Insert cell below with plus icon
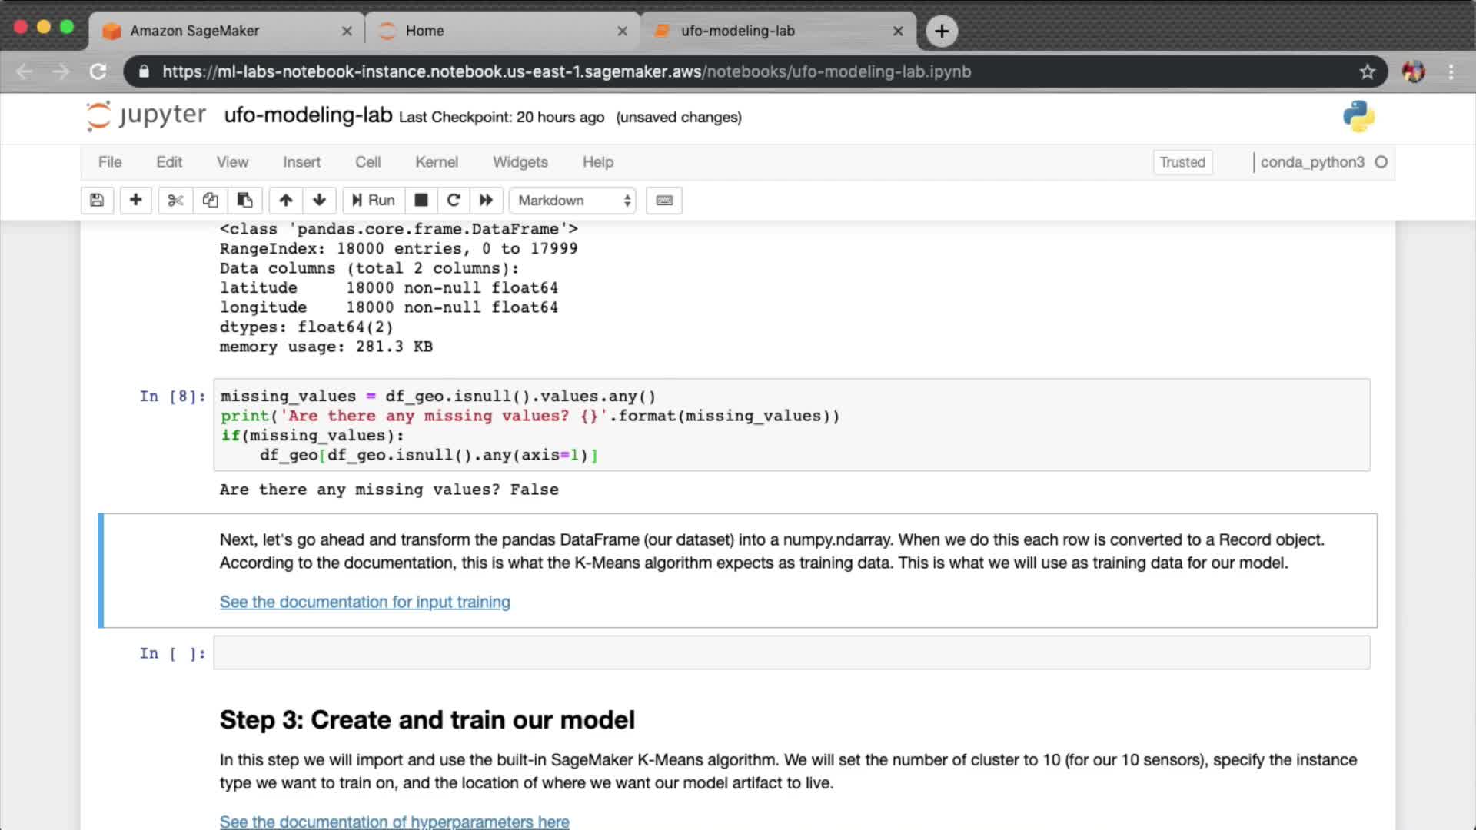Image resolution: width=1476 pixels, height=830 pixels. (135, 201)
